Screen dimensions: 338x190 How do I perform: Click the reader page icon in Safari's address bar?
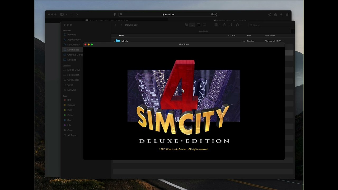(x=121, y=15)
